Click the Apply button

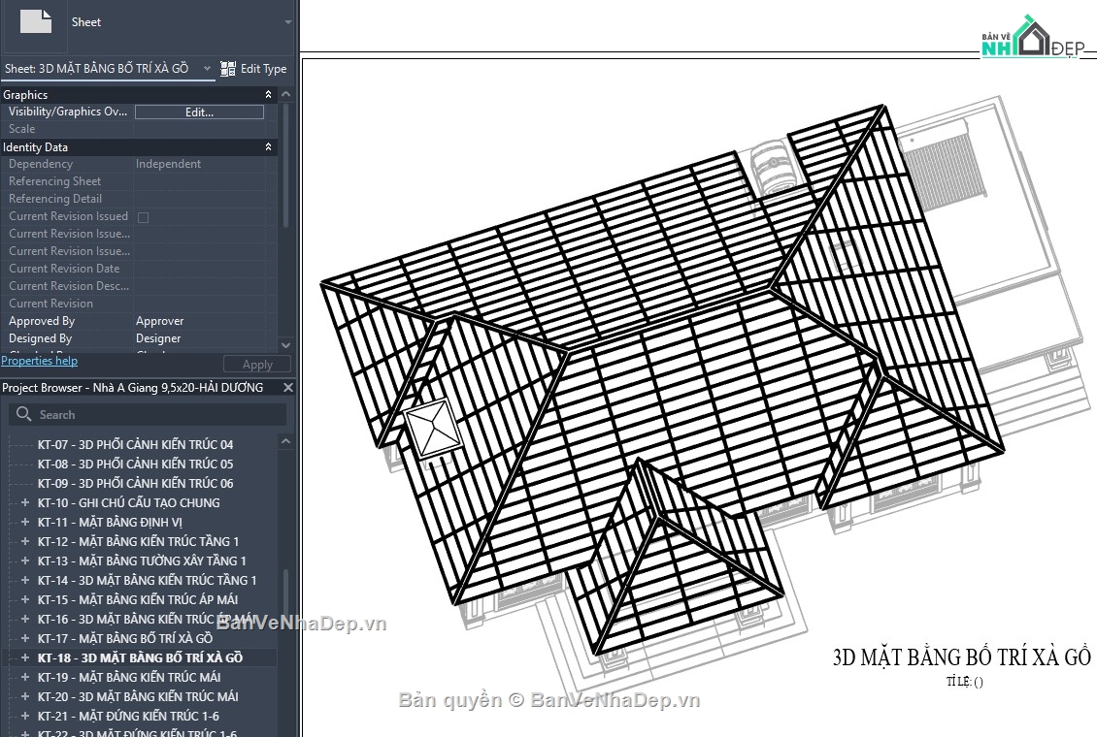click(x=257, y=364)
